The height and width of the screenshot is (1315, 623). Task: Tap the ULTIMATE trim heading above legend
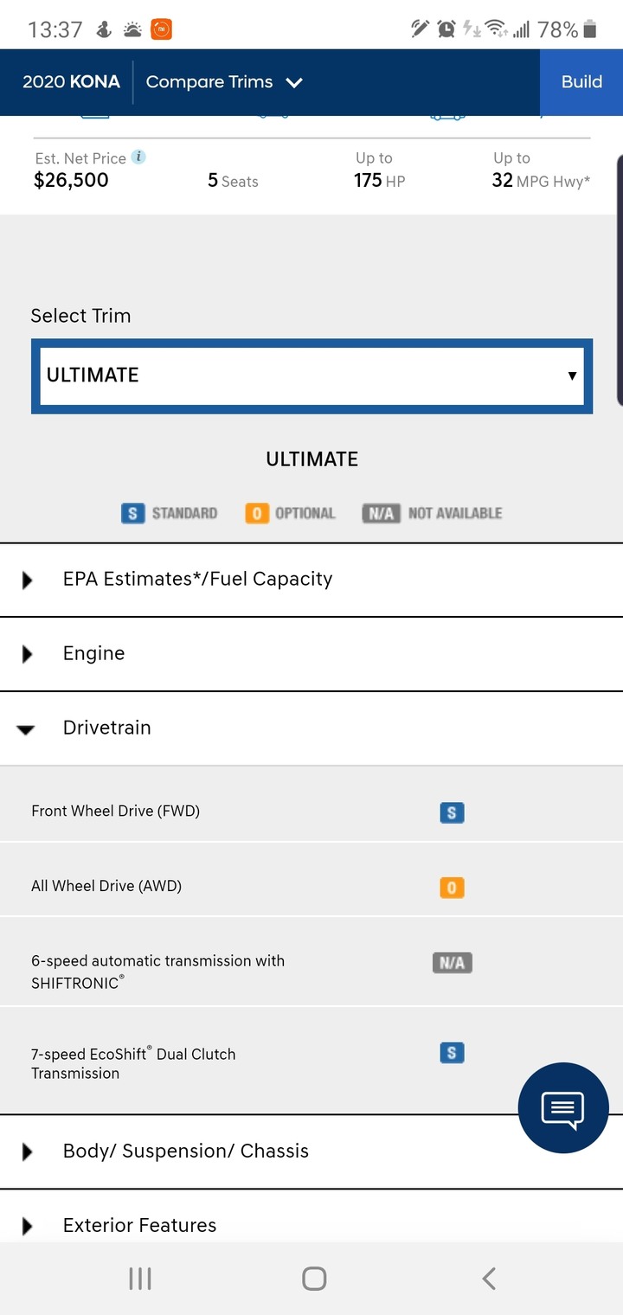[x=311, y=459]
